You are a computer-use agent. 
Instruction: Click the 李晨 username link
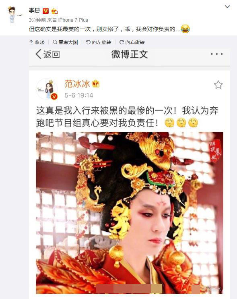(x=35, y=10)
